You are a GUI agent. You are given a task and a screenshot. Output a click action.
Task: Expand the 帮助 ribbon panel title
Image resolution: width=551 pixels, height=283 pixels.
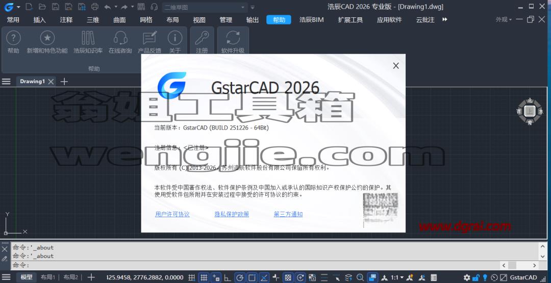(x=94, y=69)
